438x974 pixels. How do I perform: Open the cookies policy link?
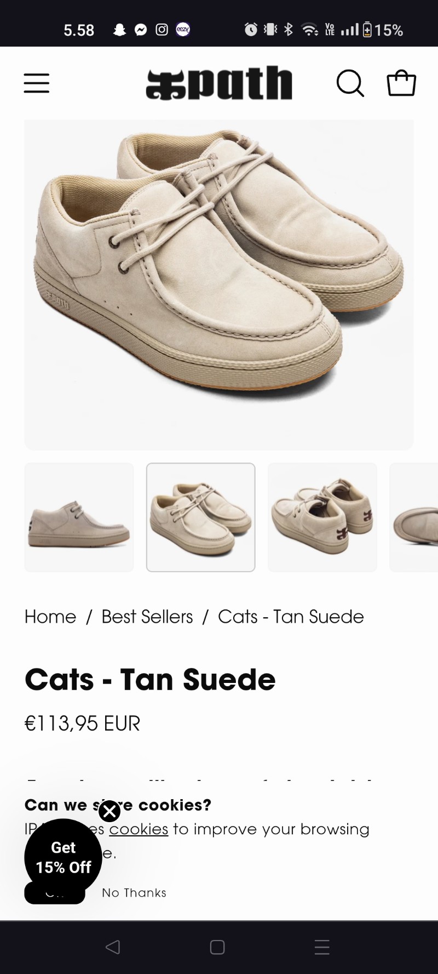139,829
